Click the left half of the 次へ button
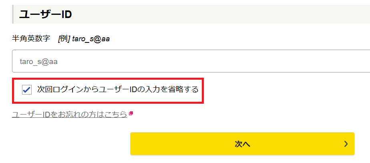The image size is (370, 163). (x=184, y=144)
